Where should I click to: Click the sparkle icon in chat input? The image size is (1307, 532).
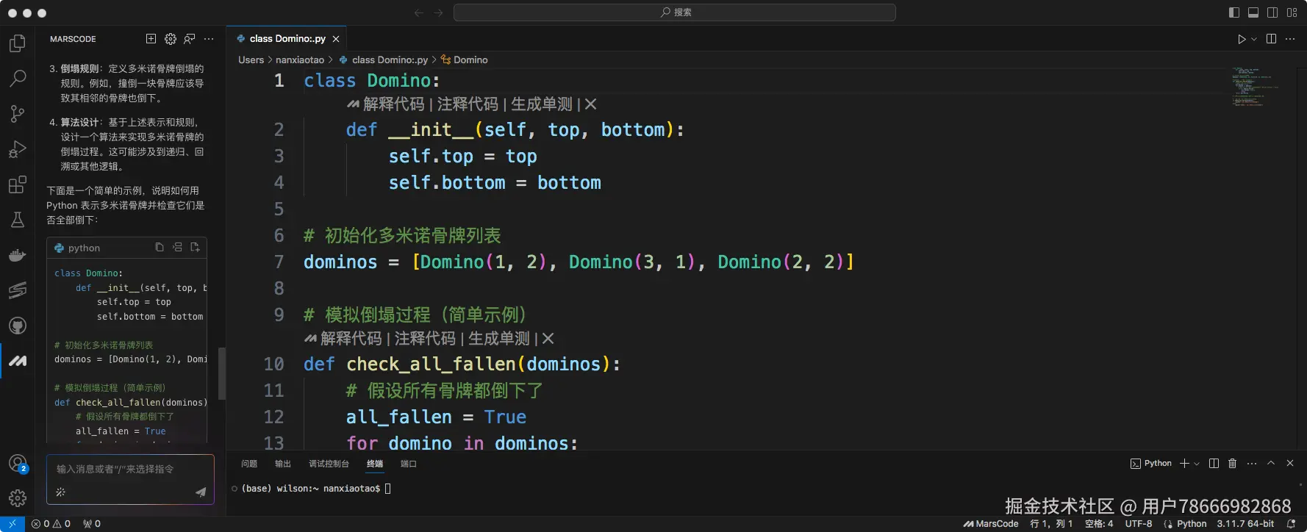pos(60,492)
